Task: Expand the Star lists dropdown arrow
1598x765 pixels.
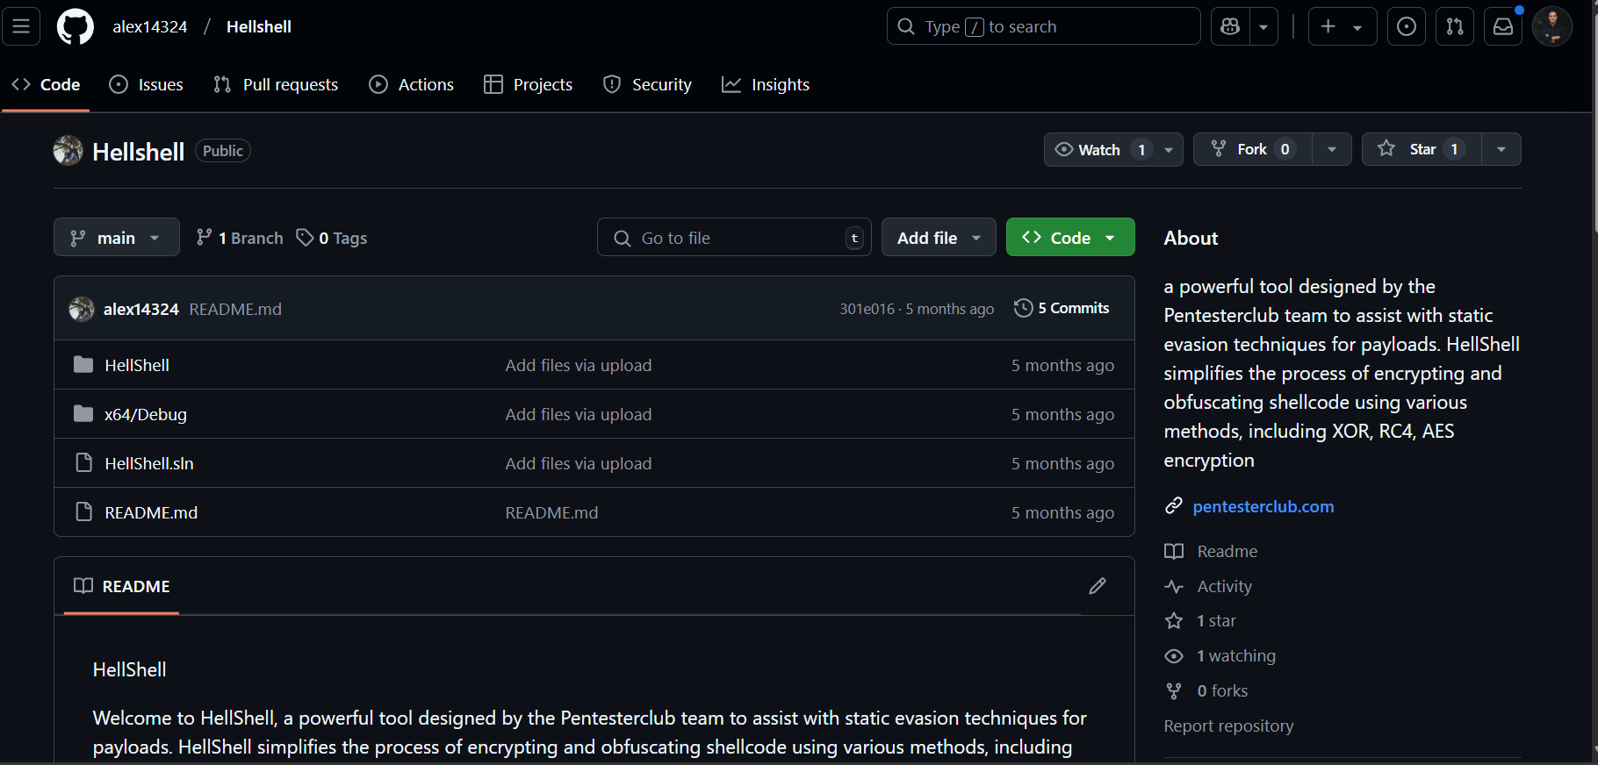Action: click(1501, 149)
